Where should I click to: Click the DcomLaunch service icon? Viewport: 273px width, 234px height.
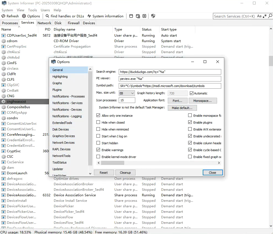point(4,173)
